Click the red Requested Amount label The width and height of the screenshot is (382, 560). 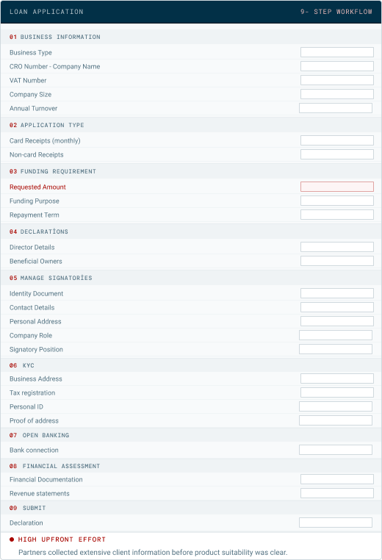[38, 187]
